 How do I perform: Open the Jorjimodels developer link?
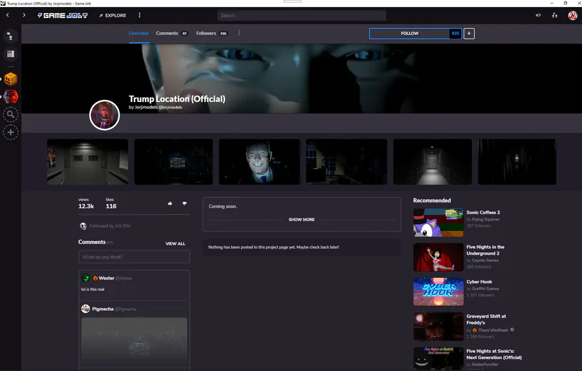146,107
